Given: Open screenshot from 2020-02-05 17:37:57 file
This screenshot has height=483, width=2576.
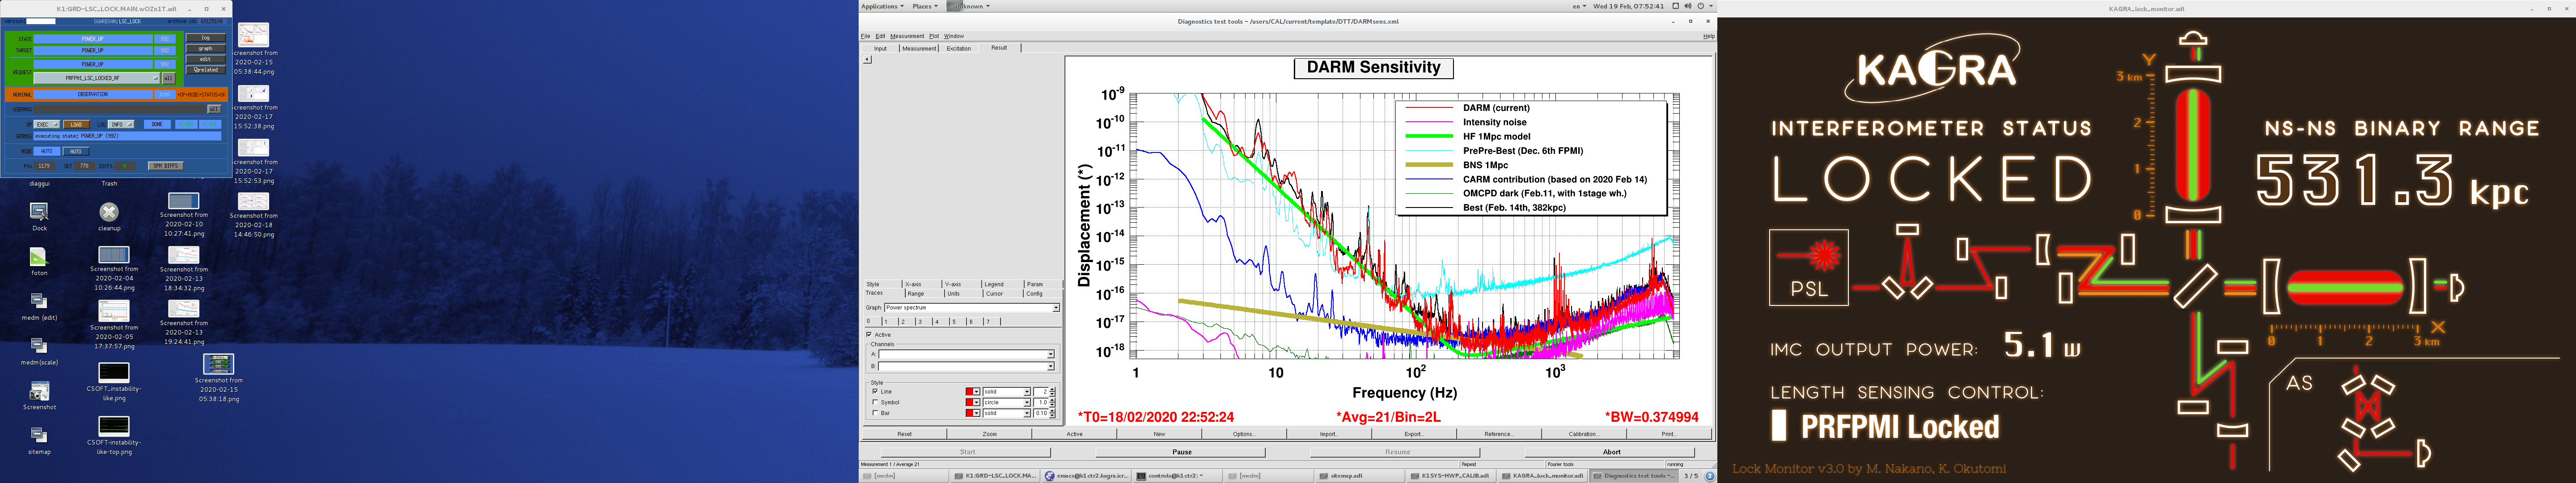Looking at the screenshot, I should click(114, 311).
